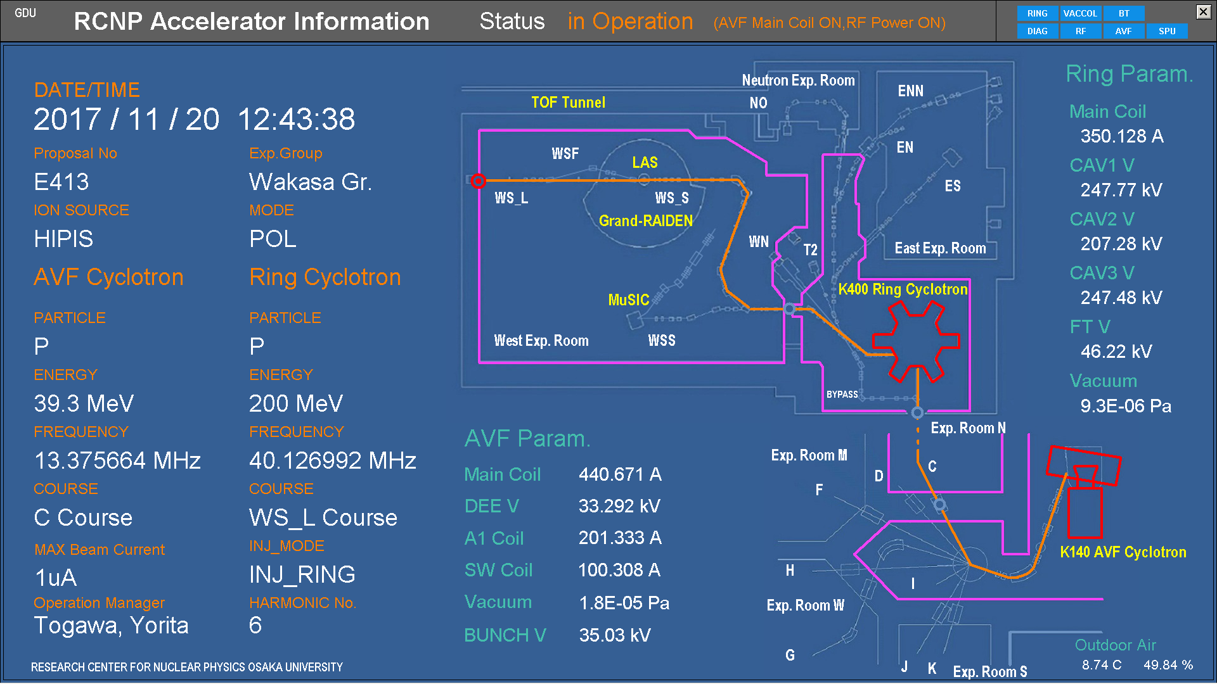The height and width of the screenshot is (684, 1217).
Task: Open the VACCOL tab button
Action: click(1080, 13)
